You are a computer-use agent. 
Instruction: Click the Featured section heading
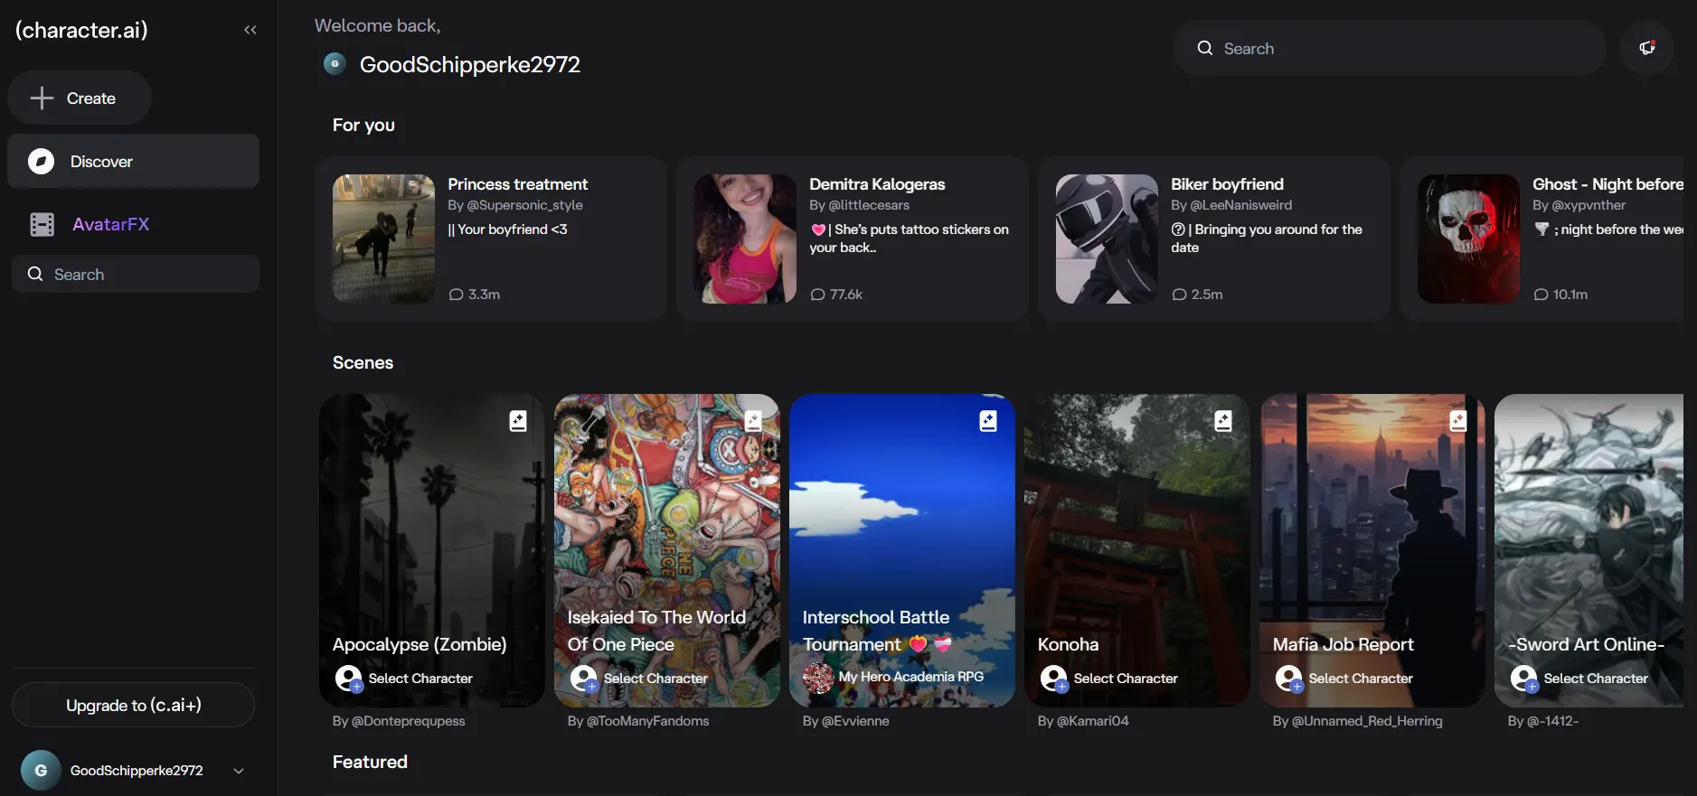370,762
